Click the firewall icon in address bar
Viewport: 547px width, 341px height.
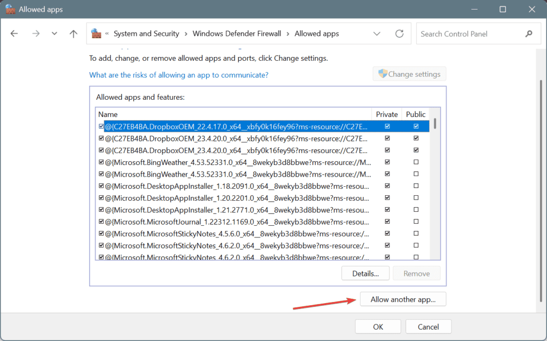pos(96,34)
